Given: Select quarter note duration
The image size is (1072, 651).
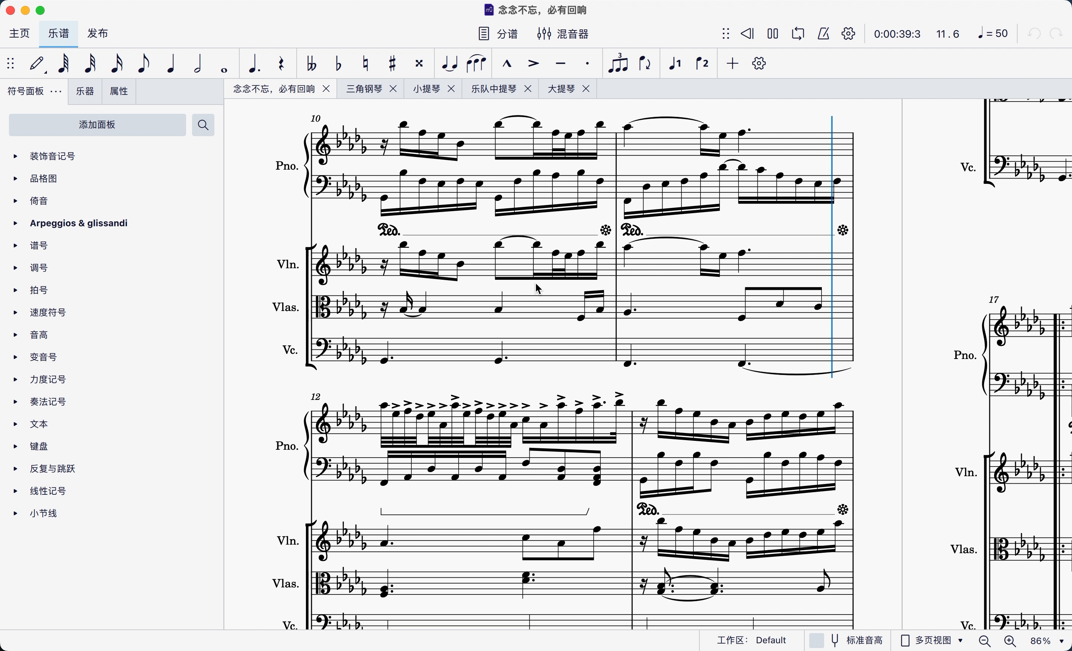Looking at the screenshot, I should point(171,64).
